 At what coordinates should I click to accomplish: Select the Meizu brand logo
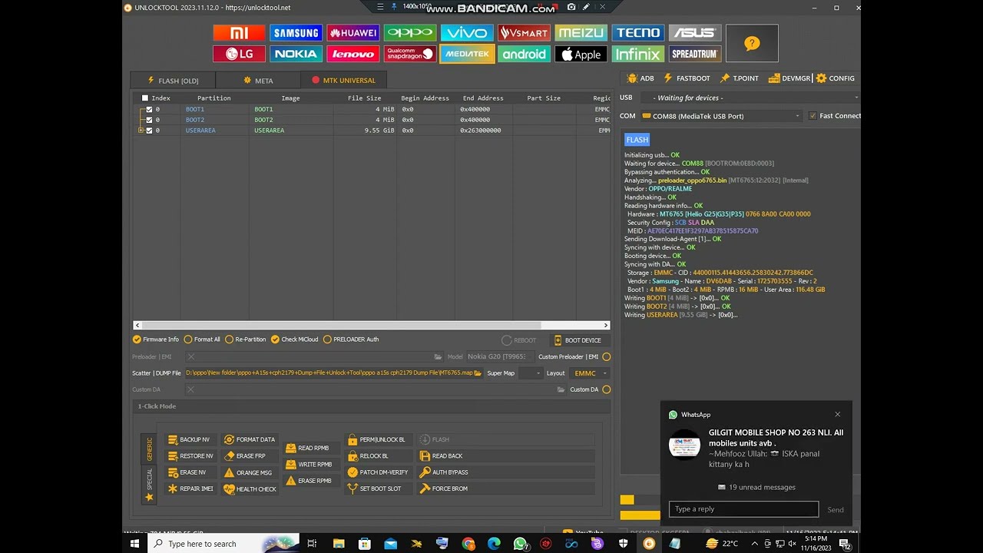(581, 33)
